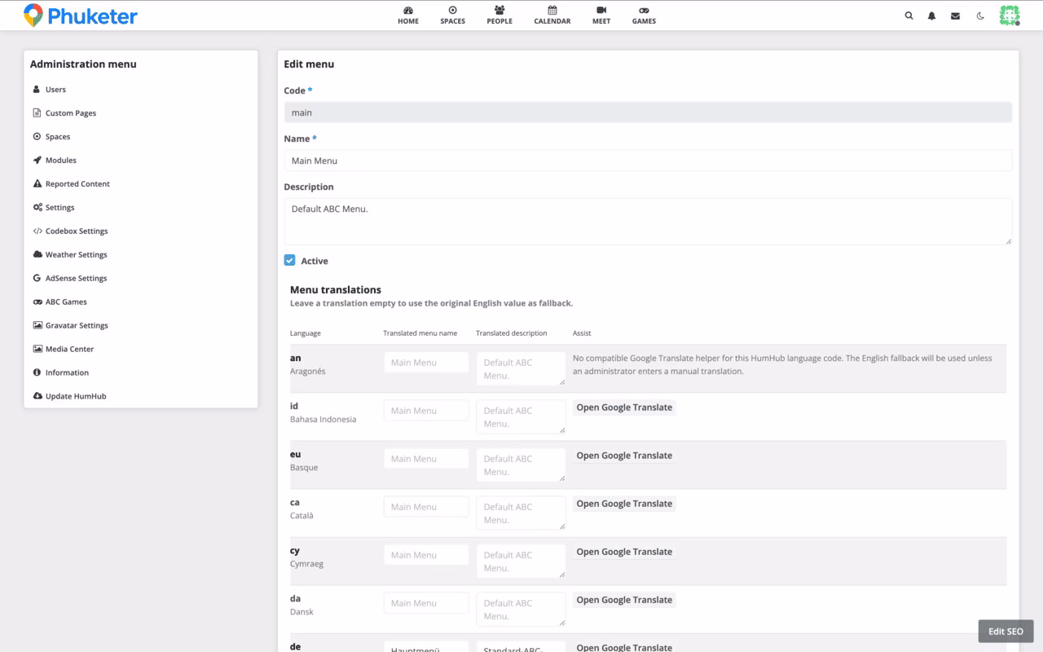1043x652 pixels.
Task: Open Reported Content admin entry
Action: [x=141, y=184]
